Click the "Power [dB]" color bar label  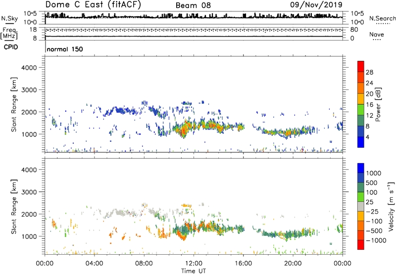378,104
